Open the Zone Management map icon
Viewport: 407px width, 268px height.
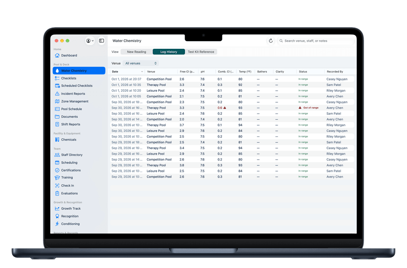coord(57,101)
